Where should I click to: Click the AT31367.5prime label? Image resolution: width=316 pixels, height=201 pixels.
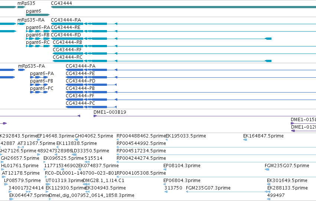pyautogui.click(x=36, y=143)
